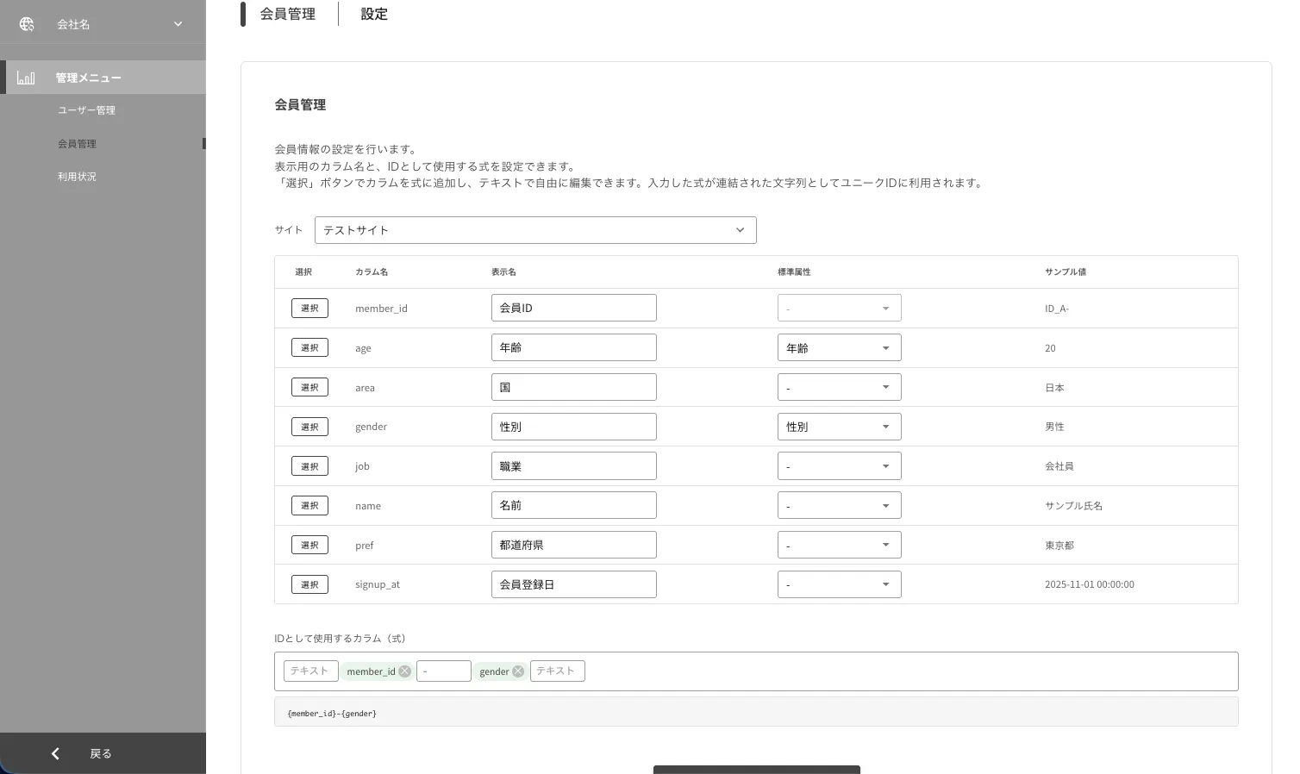
Task: Open the 管理メニュー section
Action: 103,78
